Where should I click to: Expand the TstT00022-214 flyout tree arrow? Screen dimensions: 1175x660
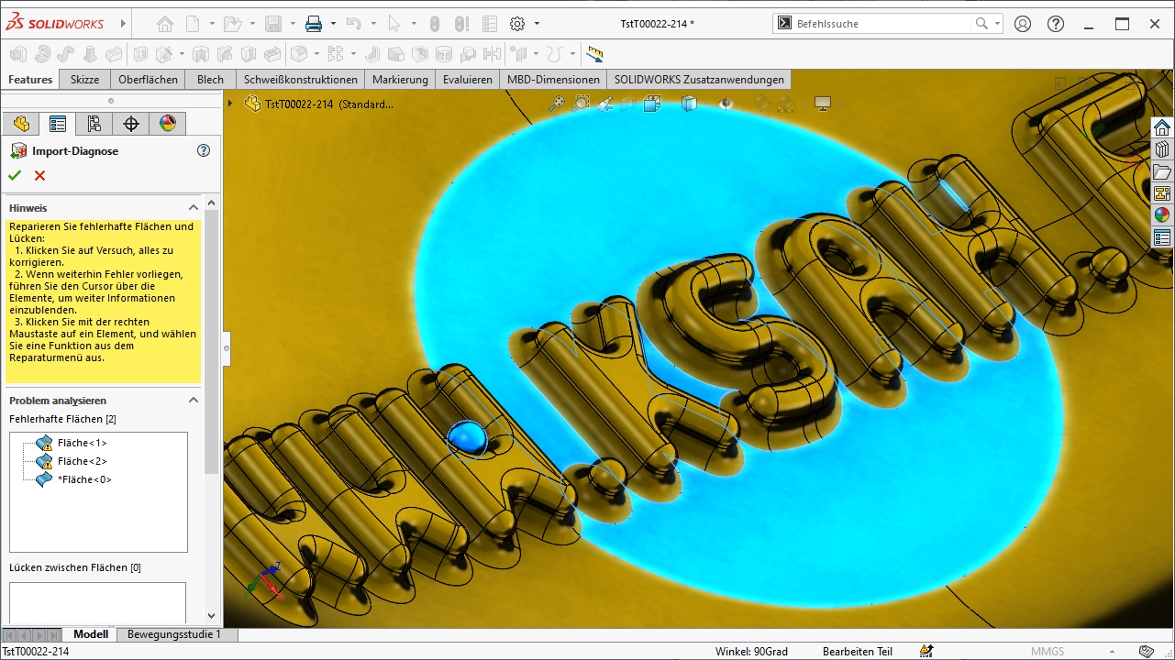[232, 104]
